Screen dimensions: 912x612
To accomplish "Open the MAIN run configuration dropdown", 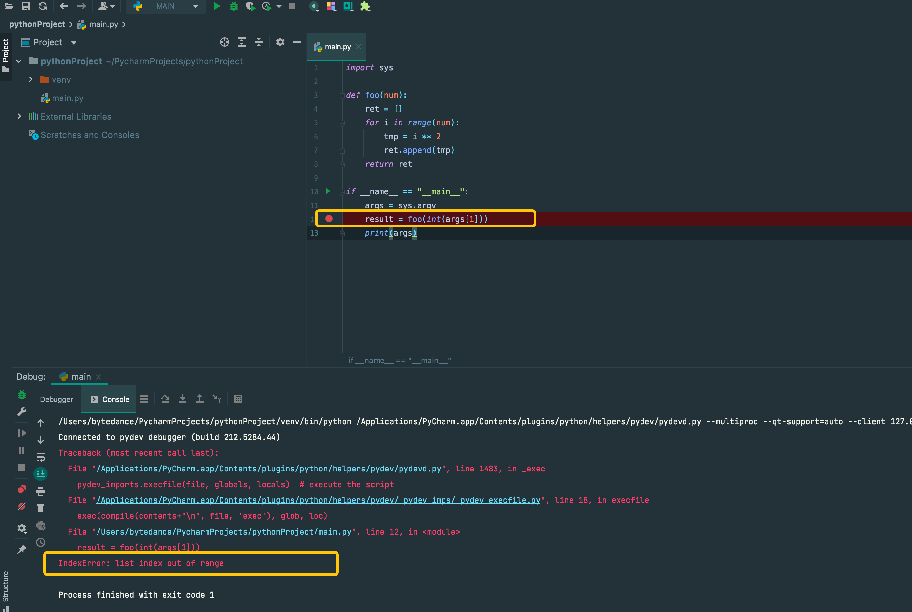I will pyautogui.click(x=166, y=6).
